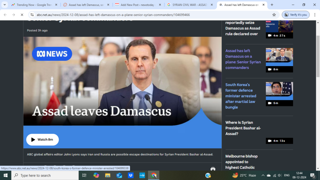Open the 8m Assad leaves Damascus thumbnail
Image resolution: width=320 pixels, height=180 pixels.
pos(279,60)
